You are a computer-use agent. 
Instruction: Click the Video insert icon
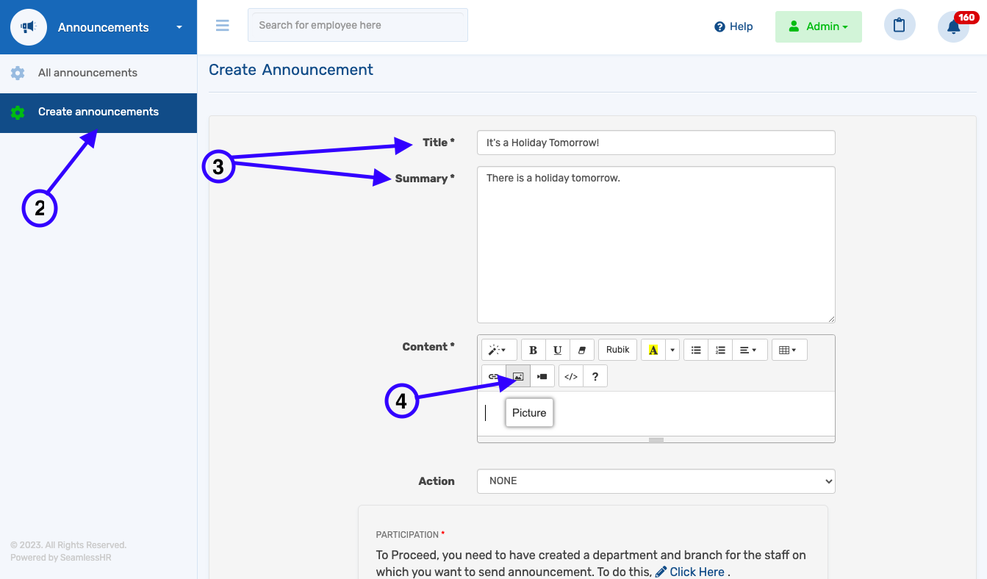tap(542, 376)
